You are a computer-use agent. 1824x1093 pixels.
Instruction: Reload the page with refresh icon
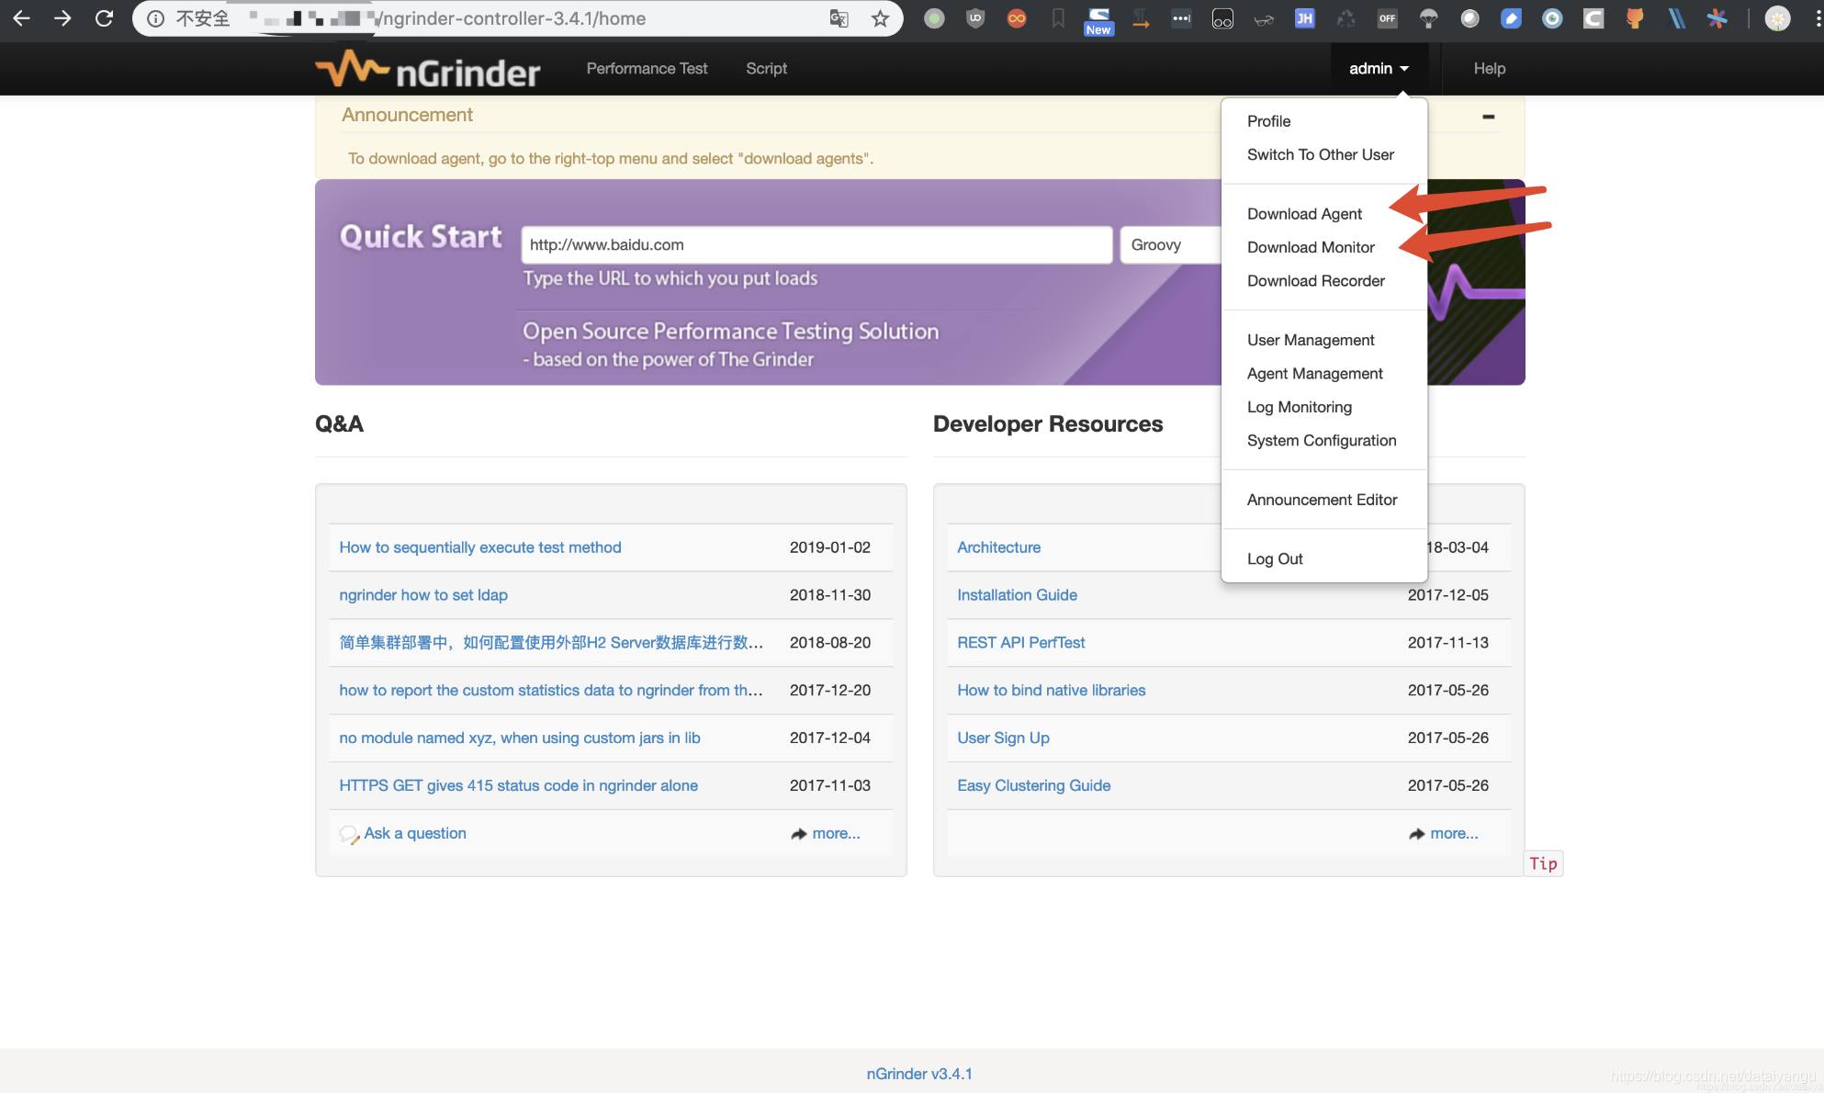(104, 18)
